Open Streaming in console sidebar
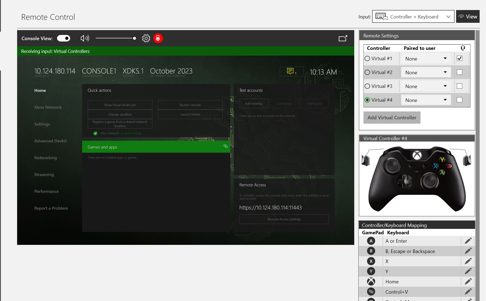Screen dimensions: 486x301 [x=44, y=175]
